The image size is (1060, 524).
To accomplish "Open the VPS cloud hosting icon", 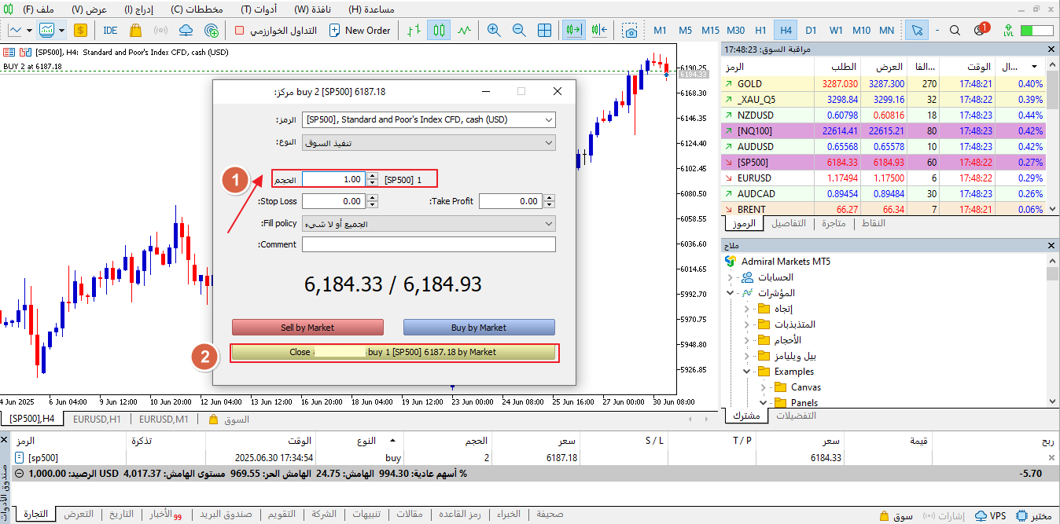I will [186, 30].
